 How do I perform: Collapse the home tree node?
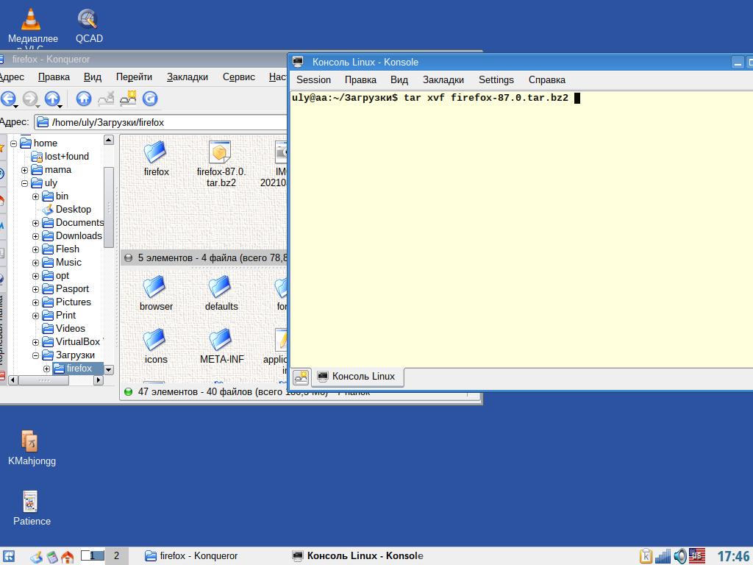[14, 143]
